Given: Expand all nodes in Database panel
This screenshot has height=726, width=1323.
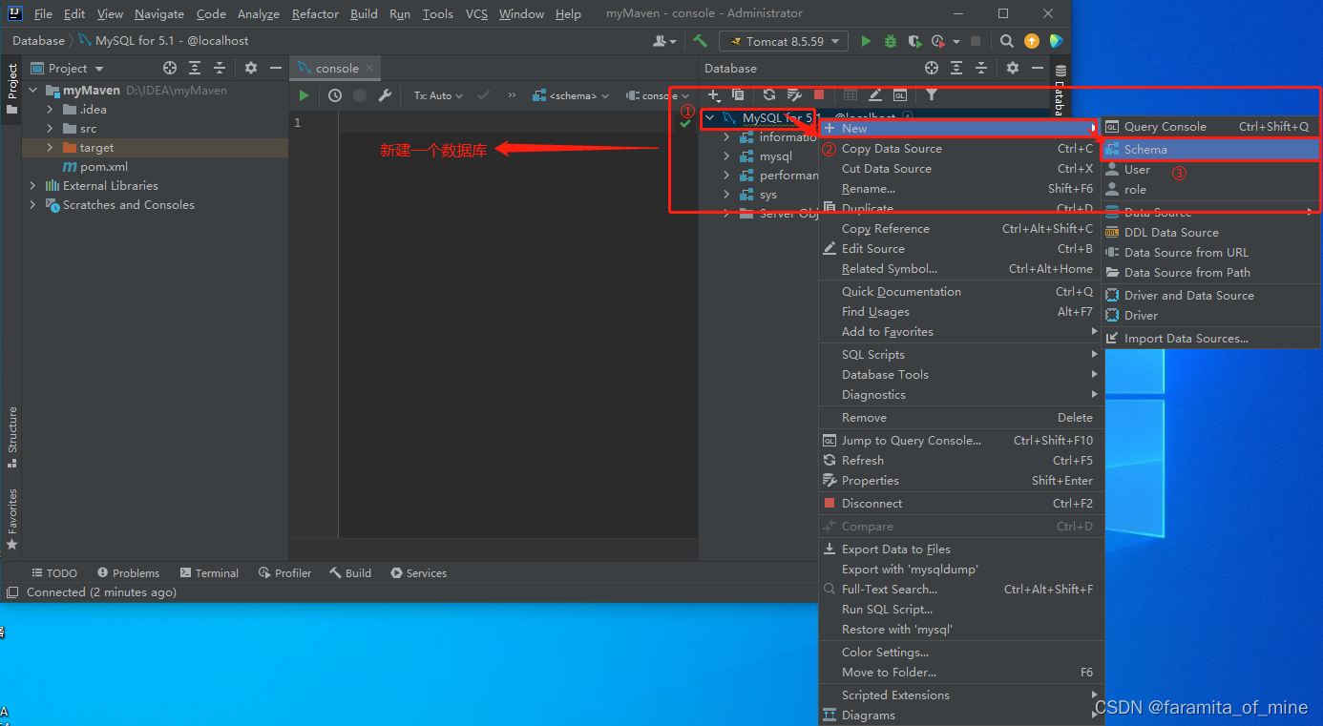Looking at the screenshot, I should [x=956, y=68].
